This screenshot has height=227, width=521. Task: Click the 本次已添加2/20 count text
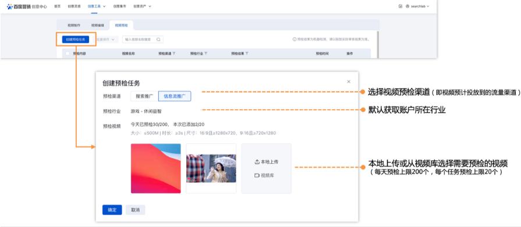[189, 125]
